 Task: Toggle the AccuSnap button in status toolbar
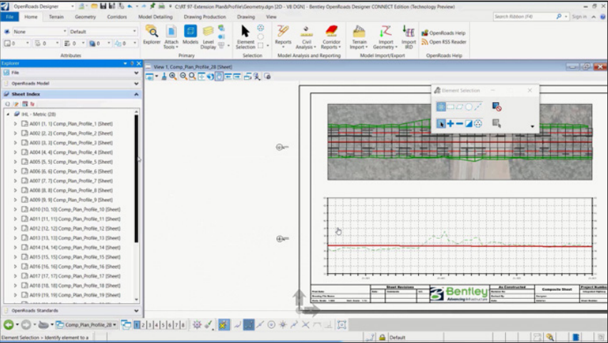pyautogui.click(x=224, y=324)
